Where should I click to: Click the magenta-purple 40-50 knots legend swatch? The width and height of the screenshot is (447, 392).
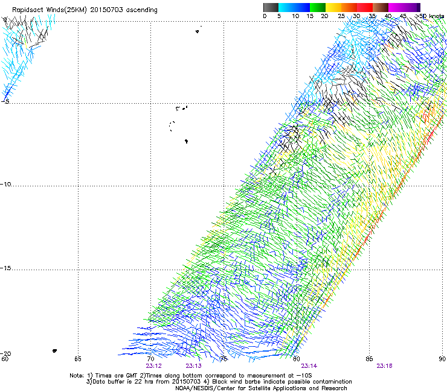[404, 7]
